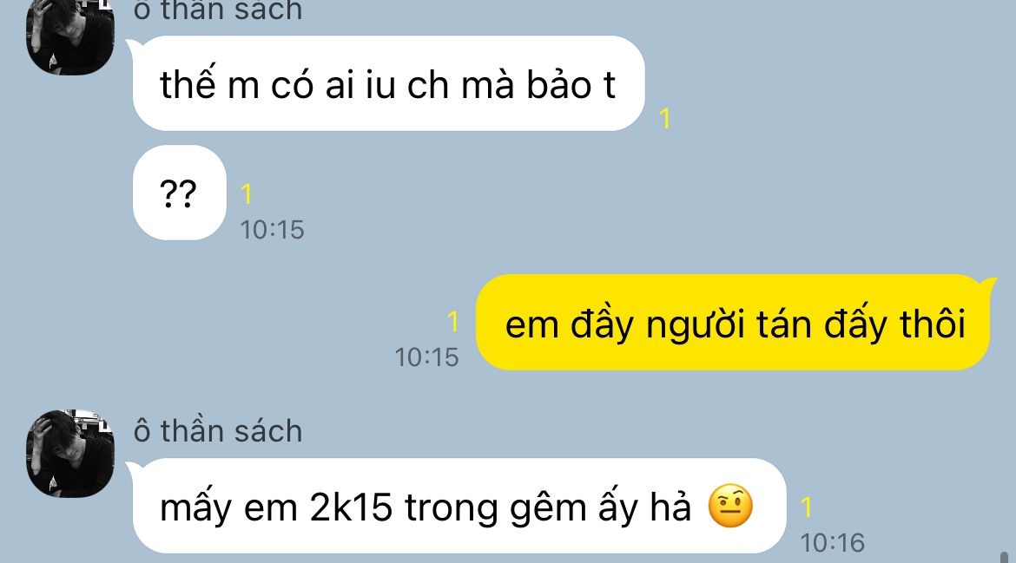
Task: Select the "mấy em 2k15 trong gêm ấy hả" bubble
Action: pos(459,506)
